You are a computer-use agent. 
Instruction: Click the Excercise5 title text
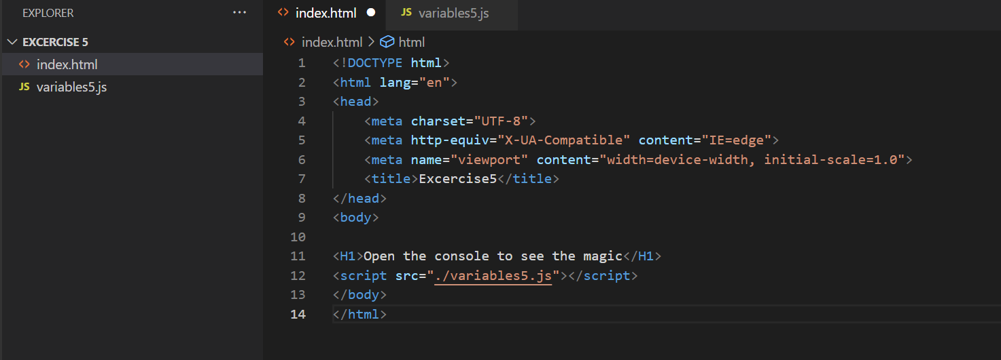pyautogui.click(x=458, y=179)
